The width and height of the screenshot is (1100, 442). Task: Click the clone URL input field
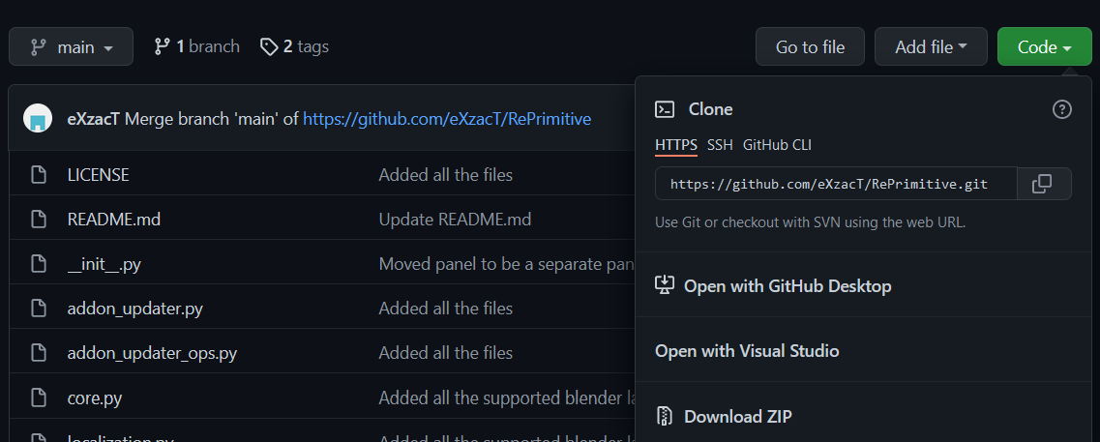(836, 184)
